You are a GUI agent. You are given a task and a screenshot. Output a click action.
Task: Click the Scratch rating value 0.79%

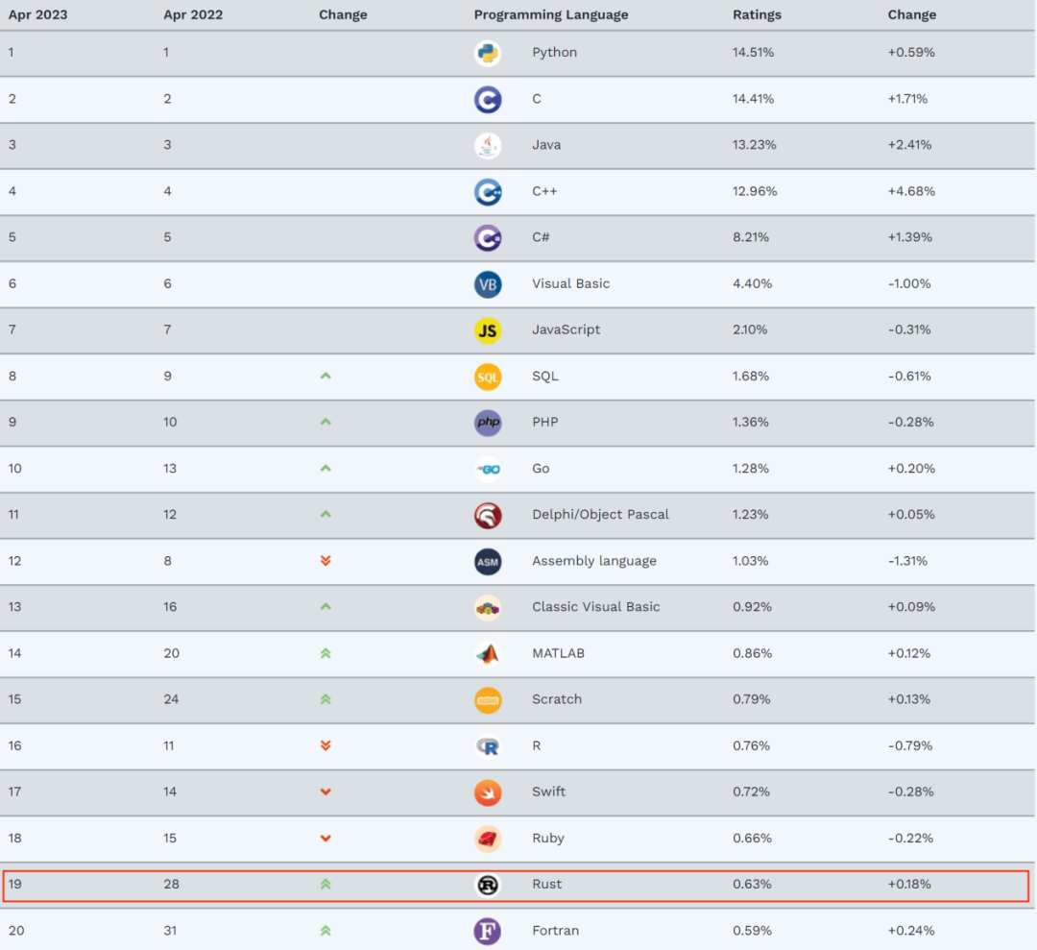(x=752, y=699)
